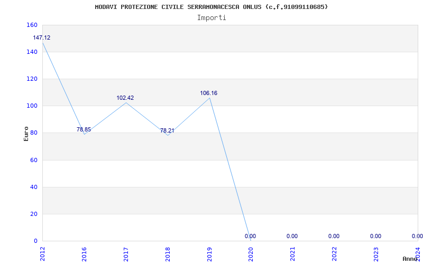Click the 2022 x-axis year label

pos(335,254)
